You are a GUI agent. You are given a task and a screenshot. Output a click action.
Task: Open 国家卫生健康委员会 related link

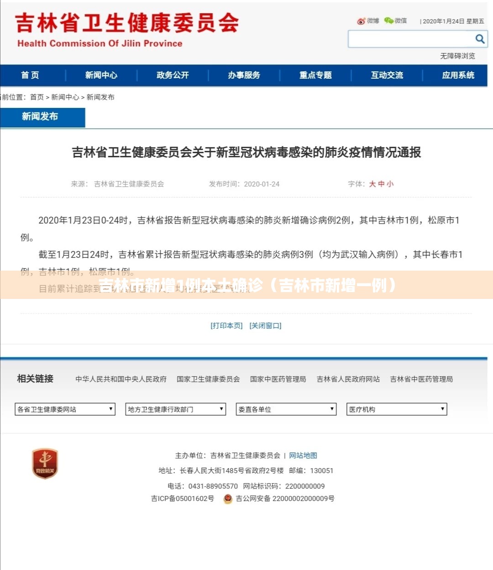click(x=208, y=379)
